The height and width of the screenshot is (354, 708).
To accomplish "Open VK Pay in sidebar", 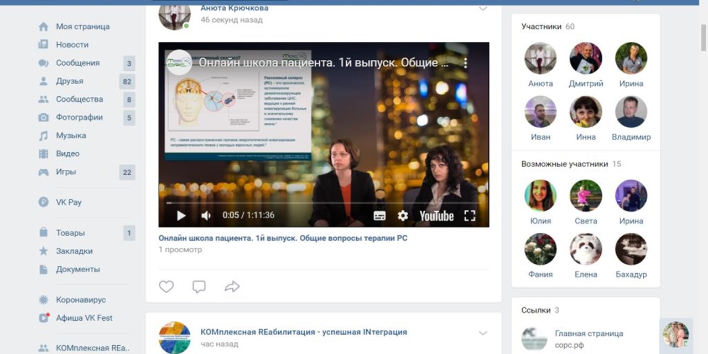I will click(x=69, y=202).
